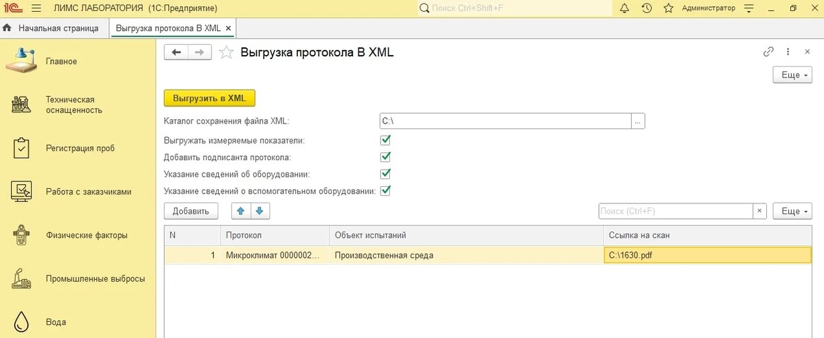This screenshot has height=338, width=824.
Task: Open Промышленные выбросы section label
Action: [95, 278]
